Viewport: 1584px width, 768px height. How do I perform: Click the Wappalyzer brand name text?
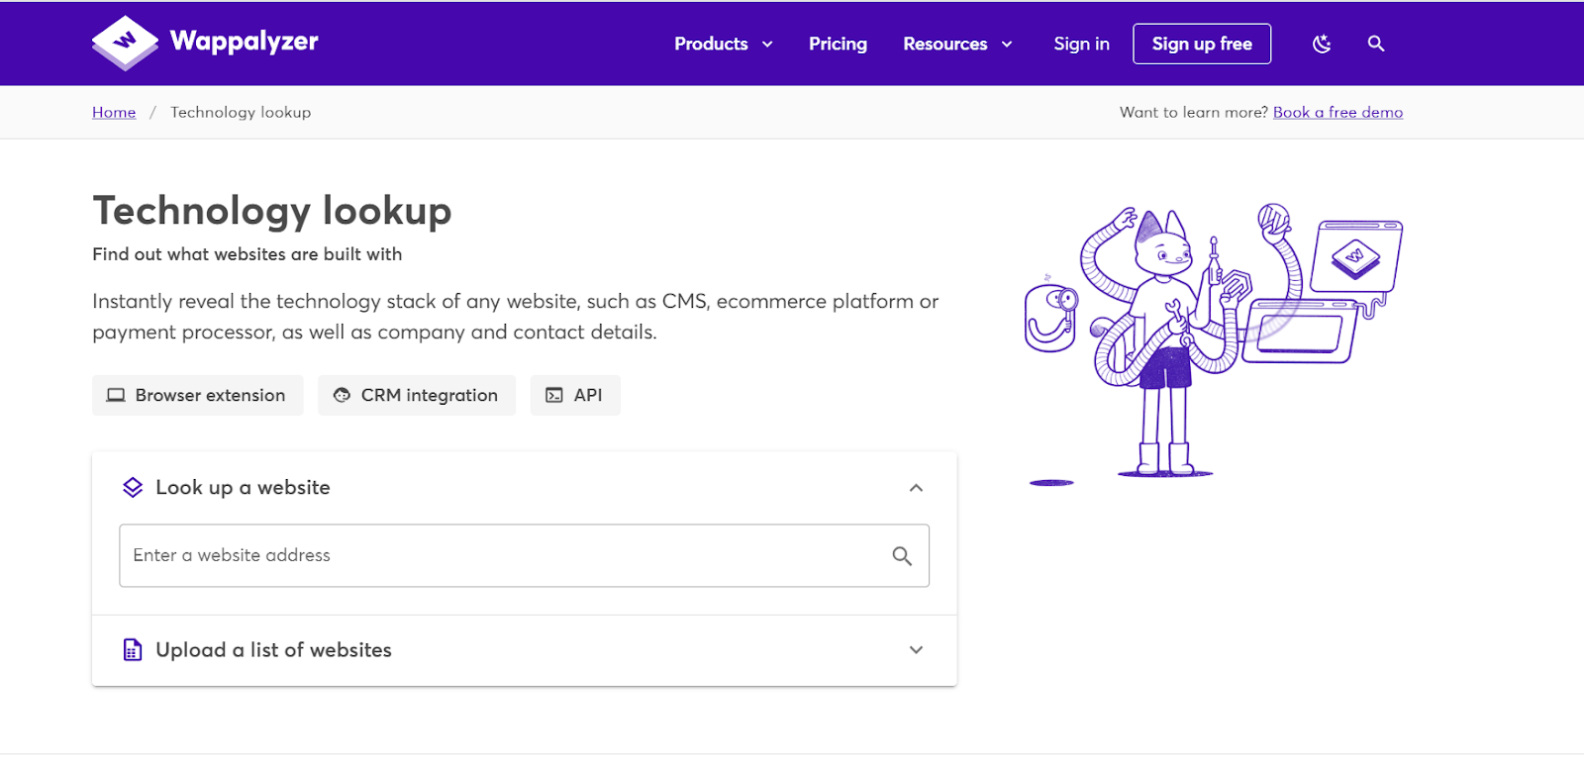[x=245, y=41]
